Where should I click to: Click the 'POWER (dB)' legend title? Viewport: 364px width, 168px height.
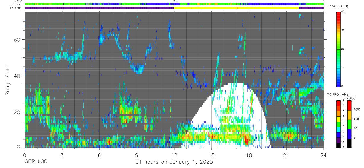pyautogui.click(x=339, y=6)
